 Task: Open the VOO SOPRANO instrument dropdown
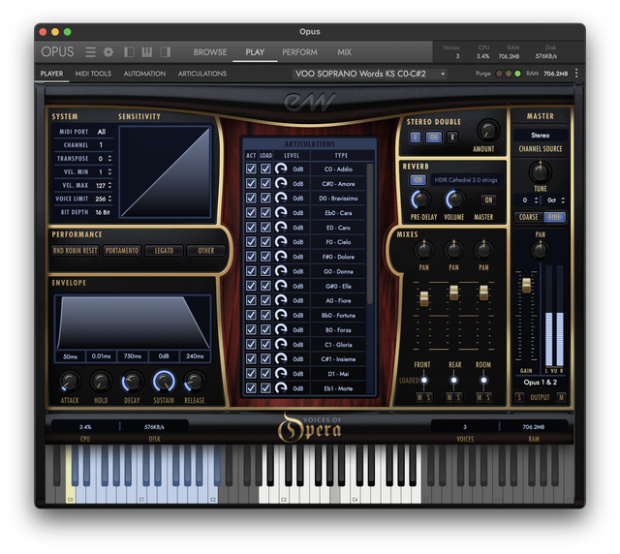(x=380, y=74)
